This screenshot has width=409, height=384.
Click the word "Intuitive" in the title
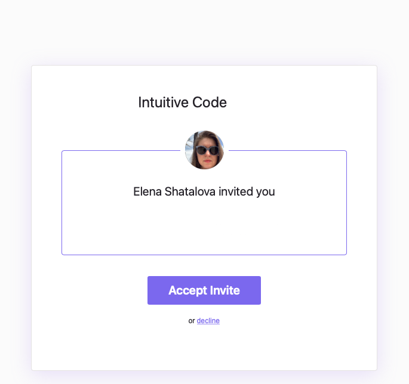tap(163, 103)
